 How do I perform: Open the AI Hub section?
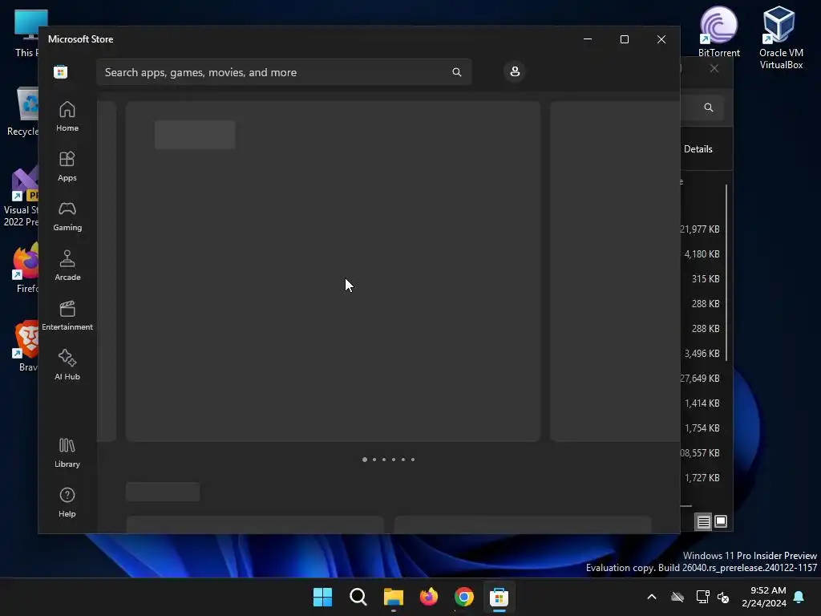[x=67, y=365]
